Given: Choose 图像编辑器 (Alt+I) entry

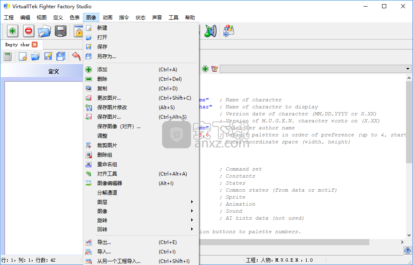Looking at the screenshot, I should pos(141,183).
